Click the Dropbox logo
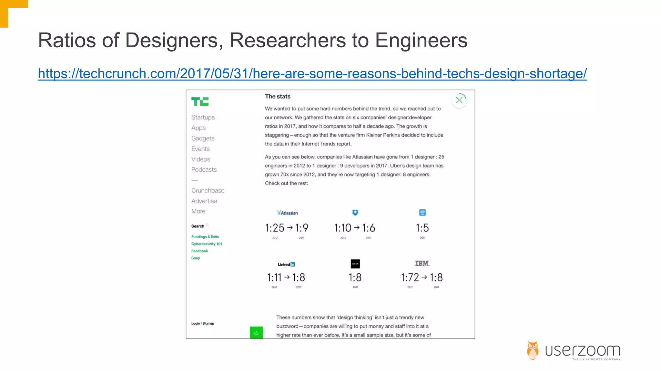Image resolution: width=661 pixels, height=371 pixels. (355, 213)
